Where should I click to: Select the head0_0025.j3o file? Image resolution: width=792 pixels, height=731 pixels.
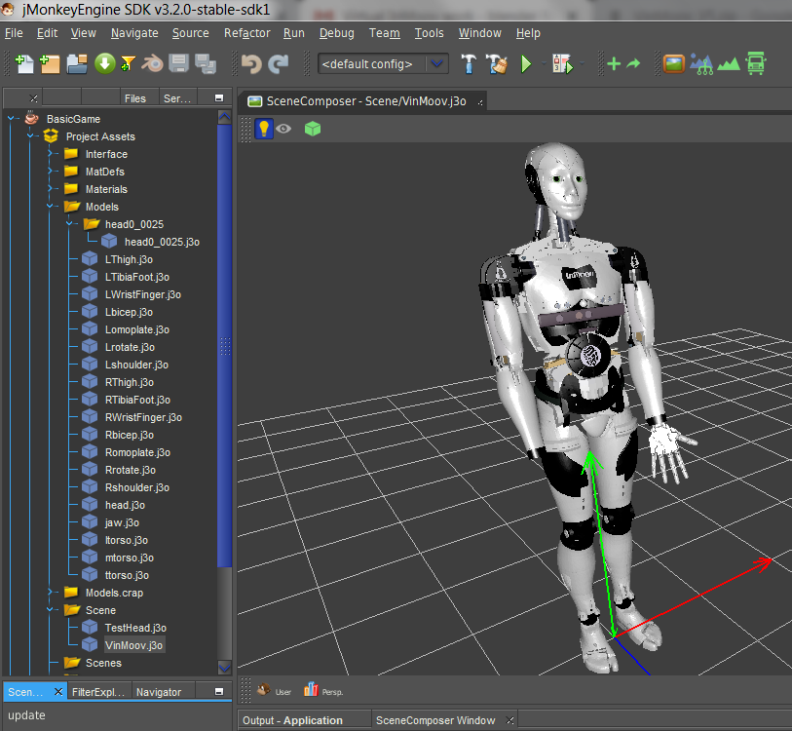[x=162, y=242]
